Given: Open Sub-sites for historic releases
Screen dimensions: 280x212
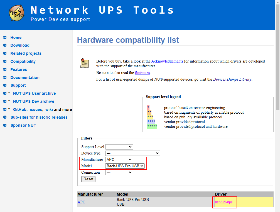Looking at the screenshot, I should point(39,117).
